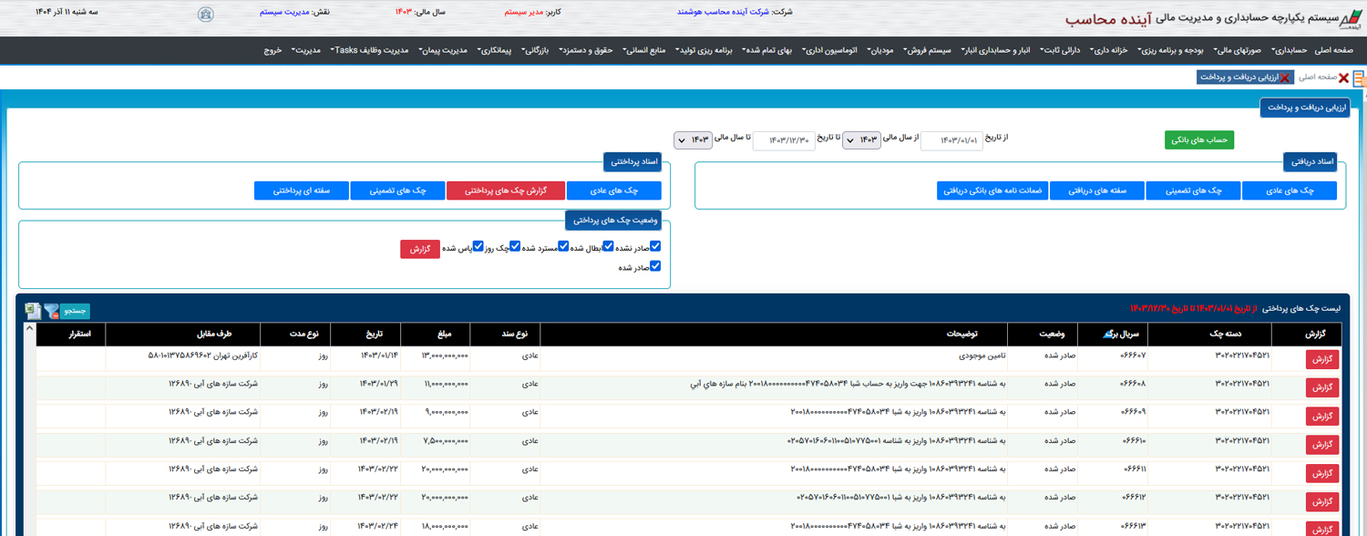Click the orange list icon at far right
Screen dimensions: 1367x536
[x=1359, y=78]
